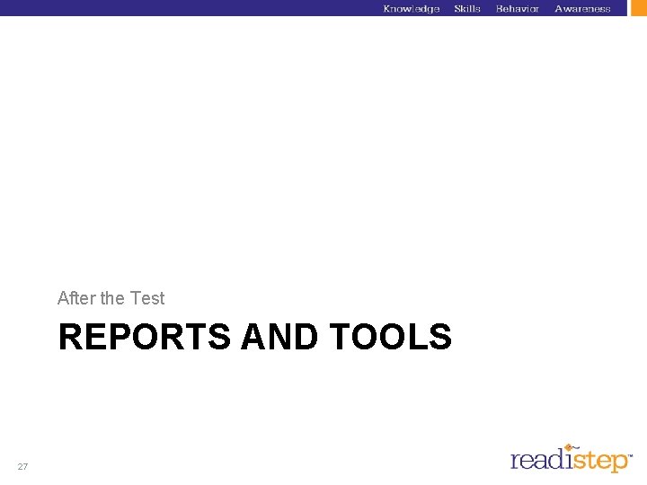647x485 pixels.
Task: Click the Skills header label
Action: (467, 9)
